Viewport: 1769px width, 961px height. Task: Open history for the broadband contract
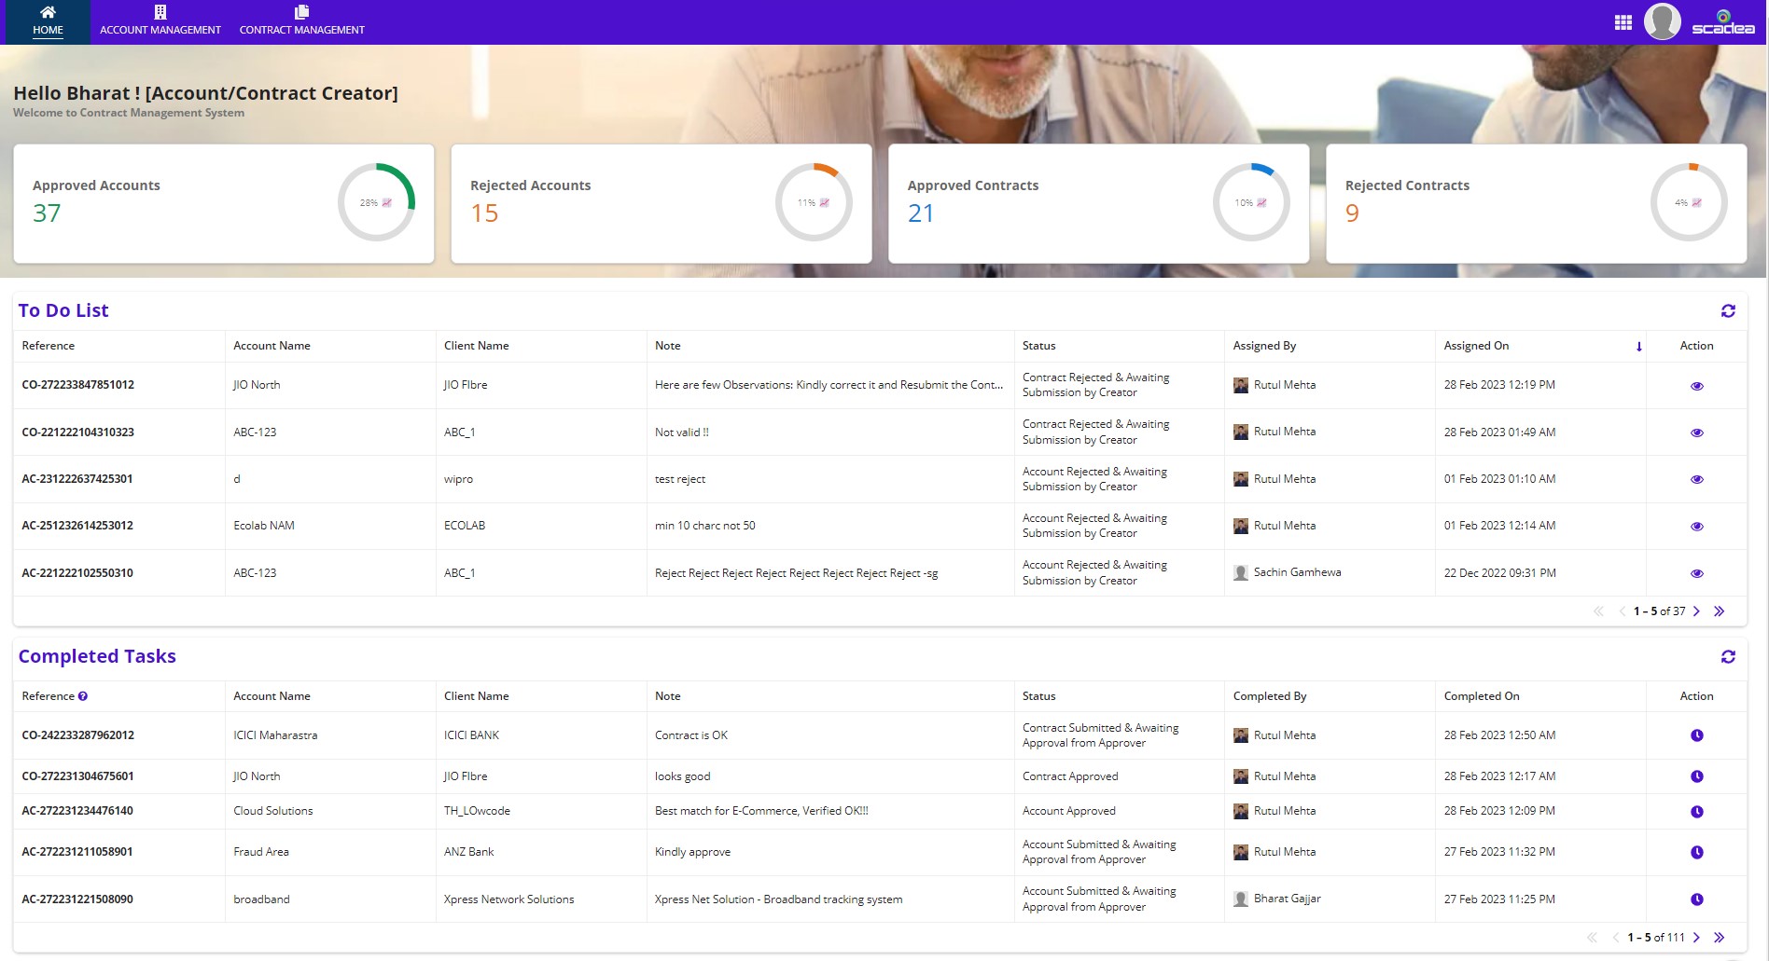point(1696,899)
